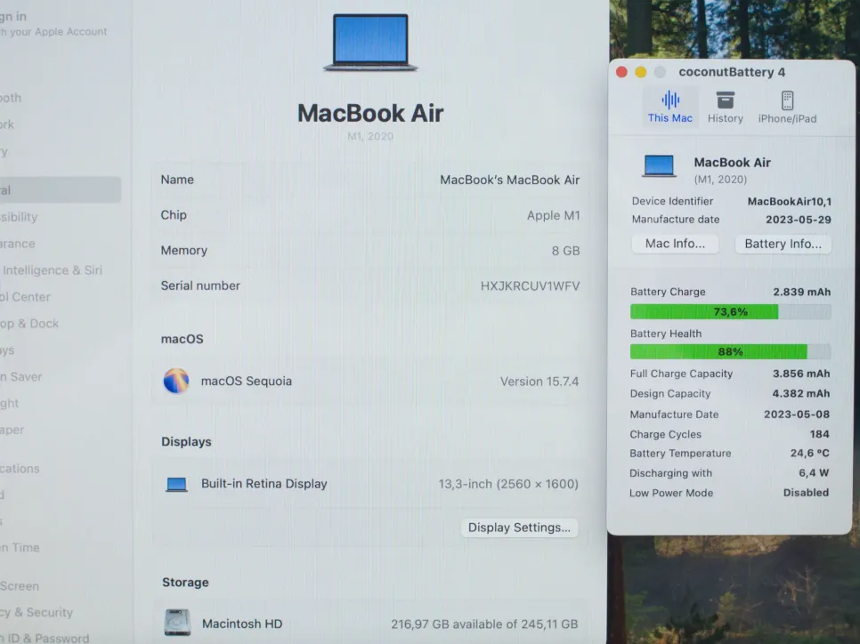Click the MacBook Air icon in coconutBattery
The width and height of the screenshot is (860, 644).
coord(659,166)
